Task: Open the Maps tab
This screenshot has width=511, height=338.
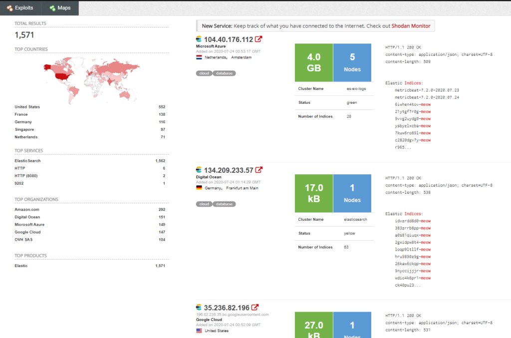Action: 60,8
